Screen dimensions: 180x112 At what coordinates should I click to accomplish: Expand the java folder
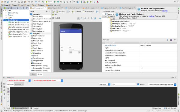pyautogui.click(x=6, y=15)
